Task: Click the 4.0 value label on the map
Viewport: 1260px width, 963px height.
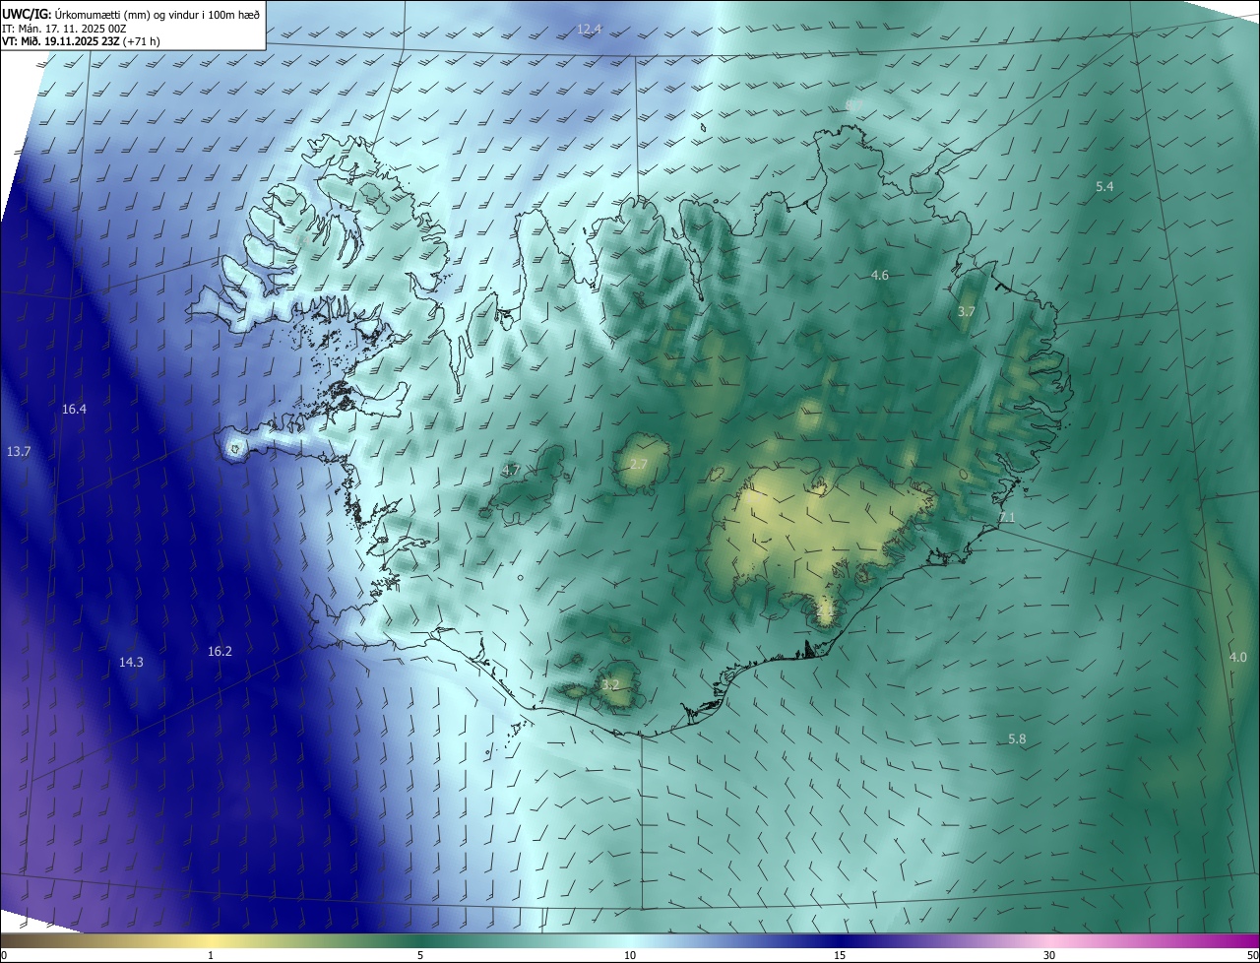Action: point(1237,657)
